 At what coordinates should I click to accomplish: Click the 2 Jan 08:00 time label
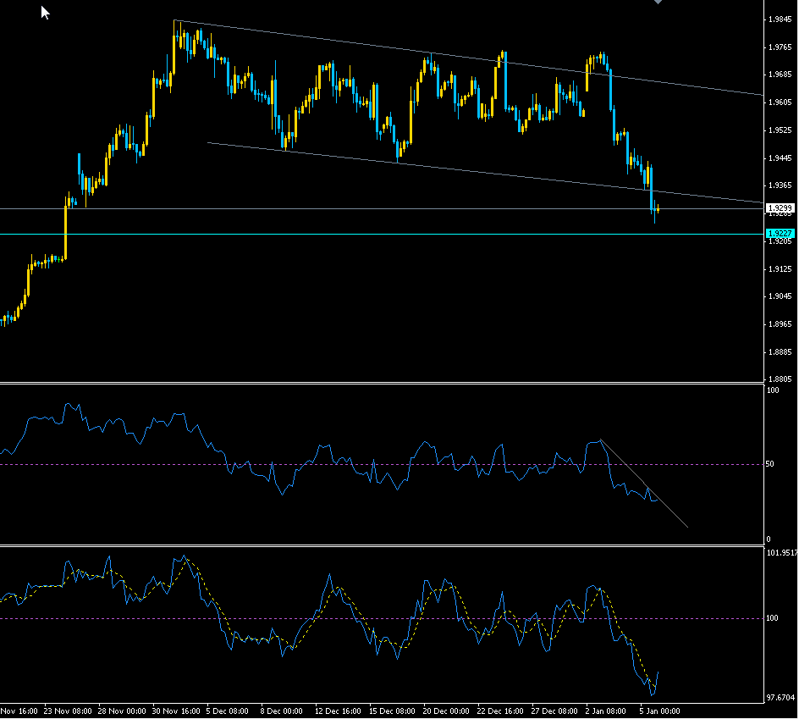(x=605, y=711)
